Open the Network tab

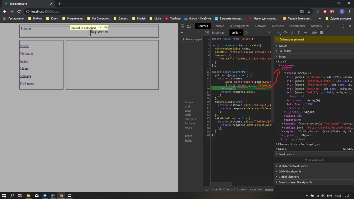(x=261, y=26)
